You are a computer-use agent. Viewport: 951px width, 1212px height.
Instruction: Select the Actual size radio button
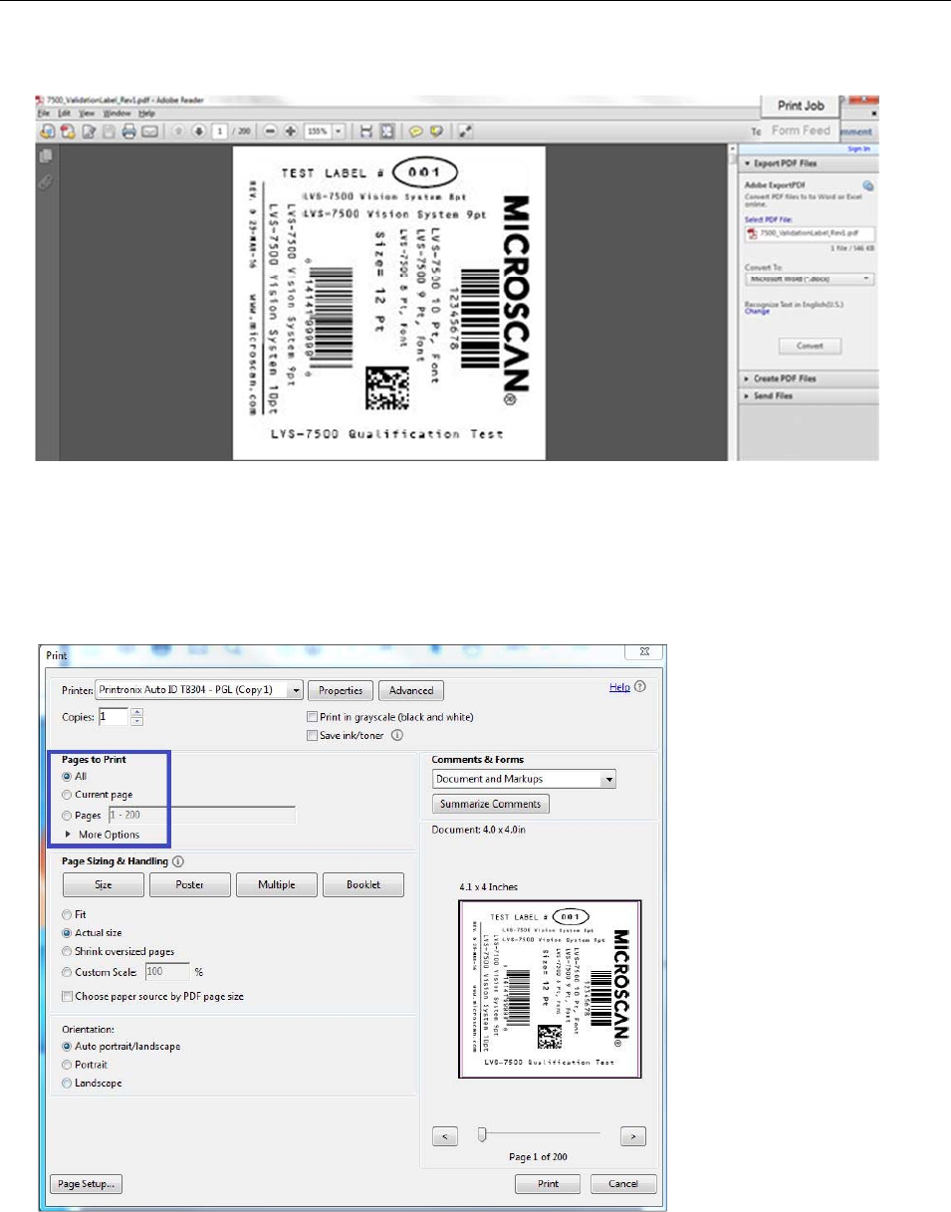(x=67, y=933)
